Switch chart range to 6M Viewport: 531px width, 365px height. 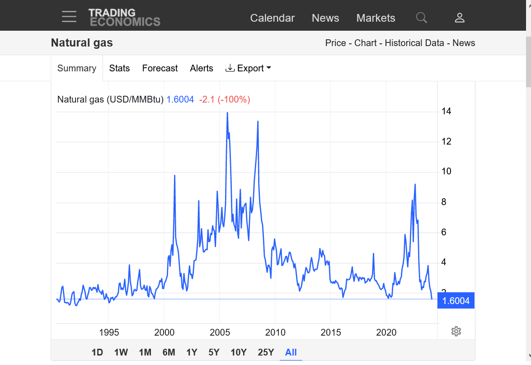click(x=169, y=352)
